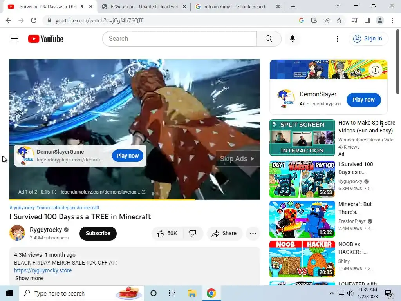The width and height of the screenshot is (401, 301).
Task: Reload the page
Action: point(34,20)
